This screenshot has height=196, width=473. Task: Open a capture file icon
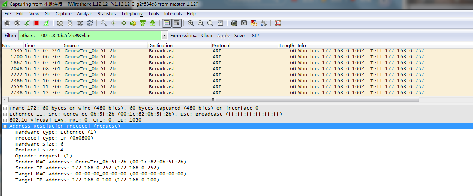click(x=60, y=23)
